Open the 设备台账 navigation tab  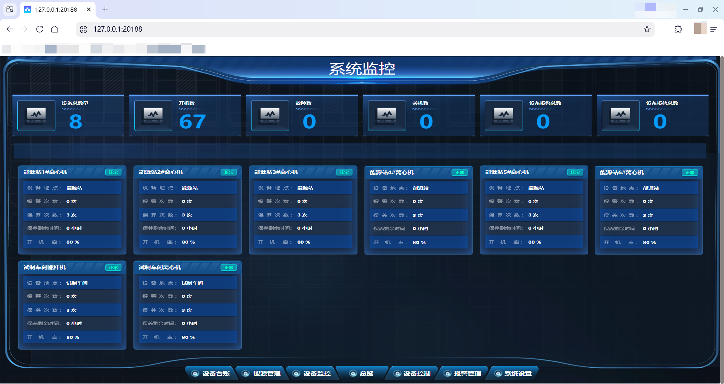(211, 373)
